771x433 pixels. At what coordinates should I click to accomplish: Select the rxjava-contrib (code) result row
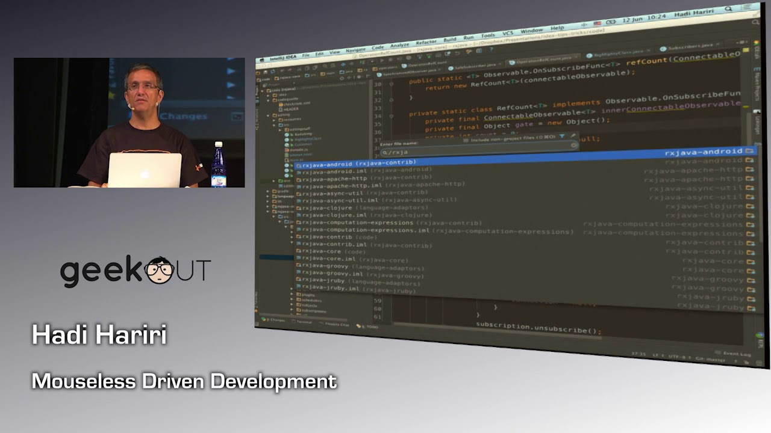[x=525, y=240]
